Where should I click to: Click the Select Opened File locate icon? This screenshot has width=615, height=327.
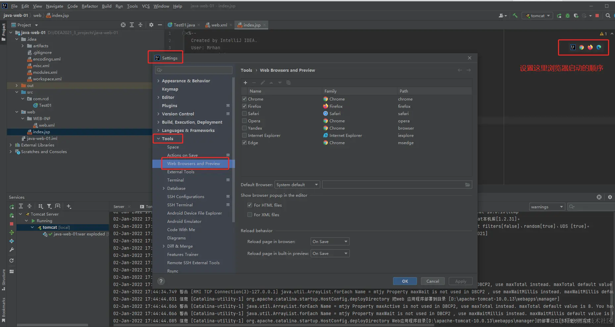(x=123, y=25)
